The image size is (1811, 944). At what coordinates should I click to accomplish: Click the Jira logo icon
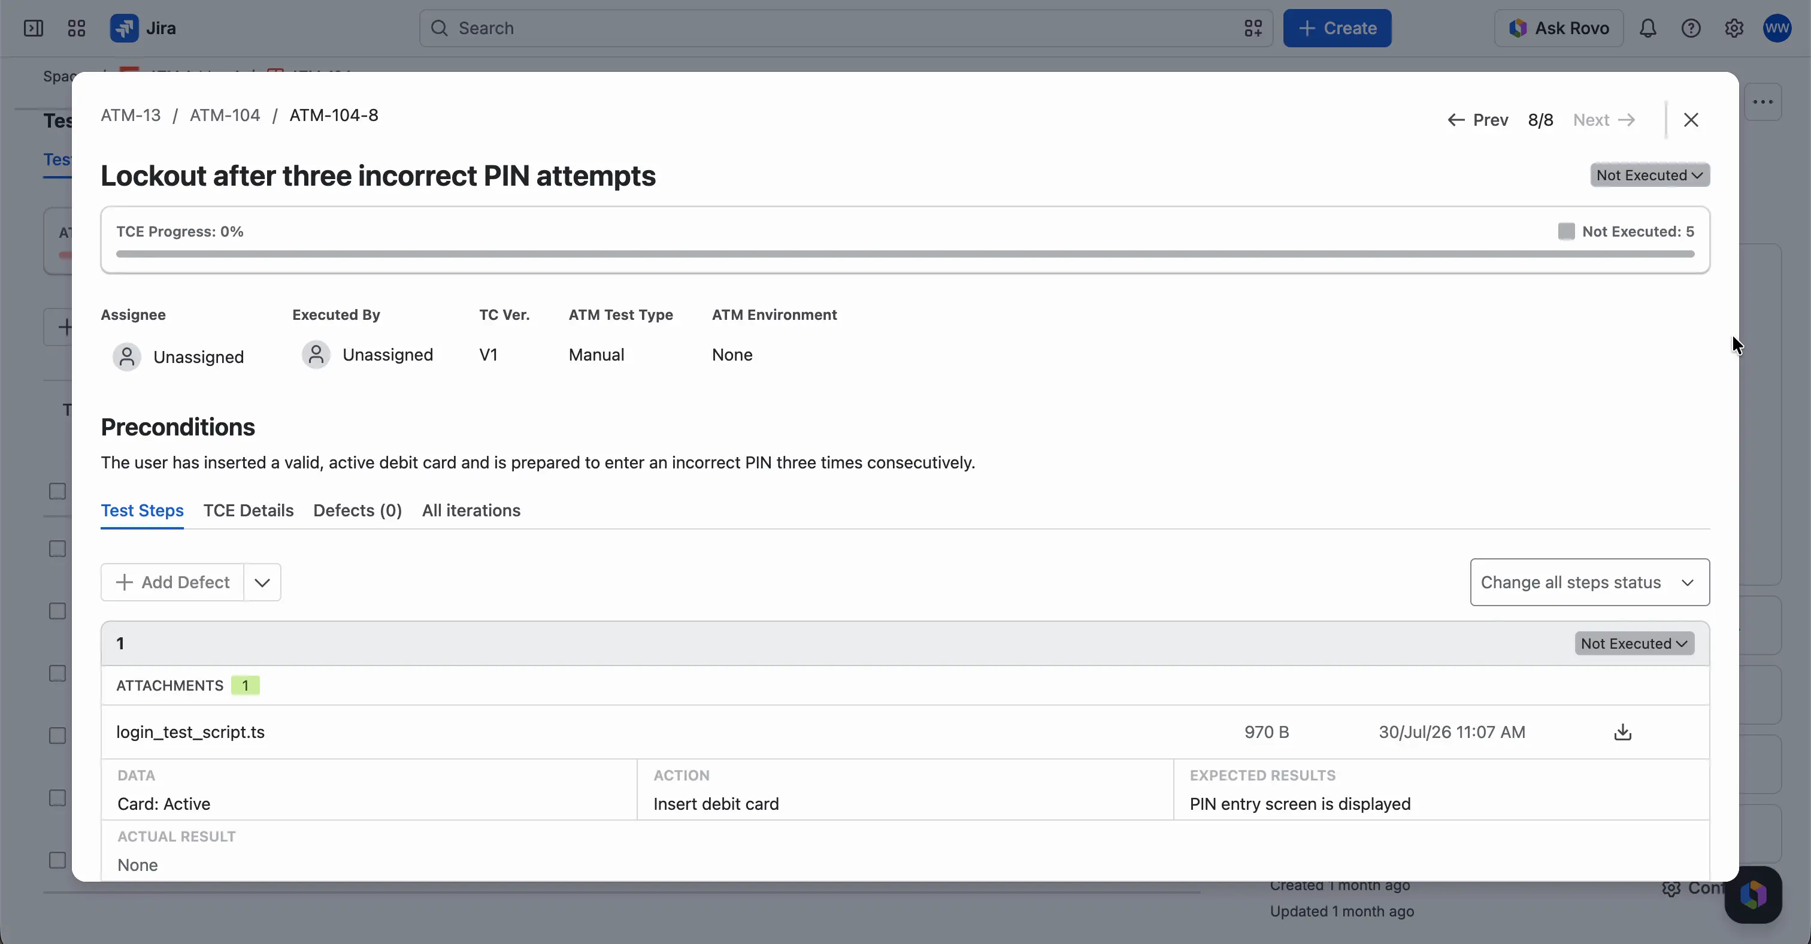(124, 28)
